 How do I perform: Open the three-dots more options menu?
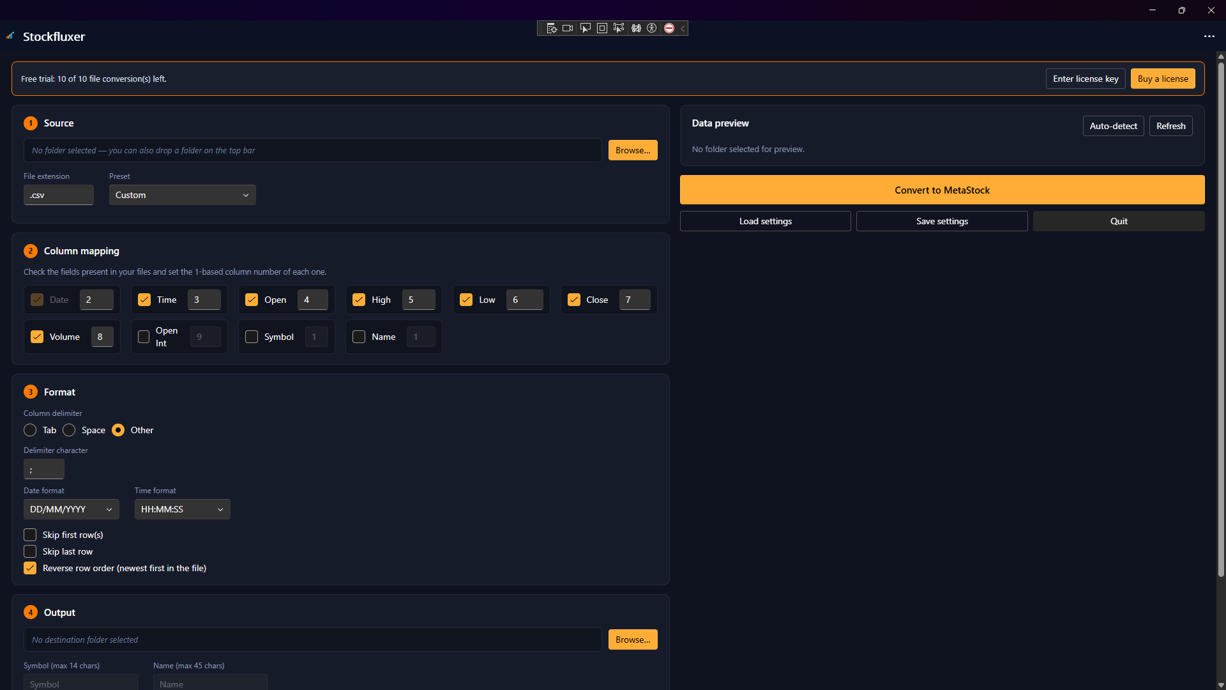[x=1209, y=36]
